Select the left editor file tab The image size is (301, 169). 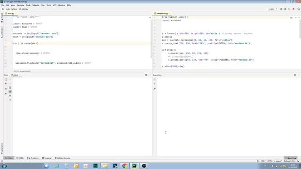tap(10, 14)
